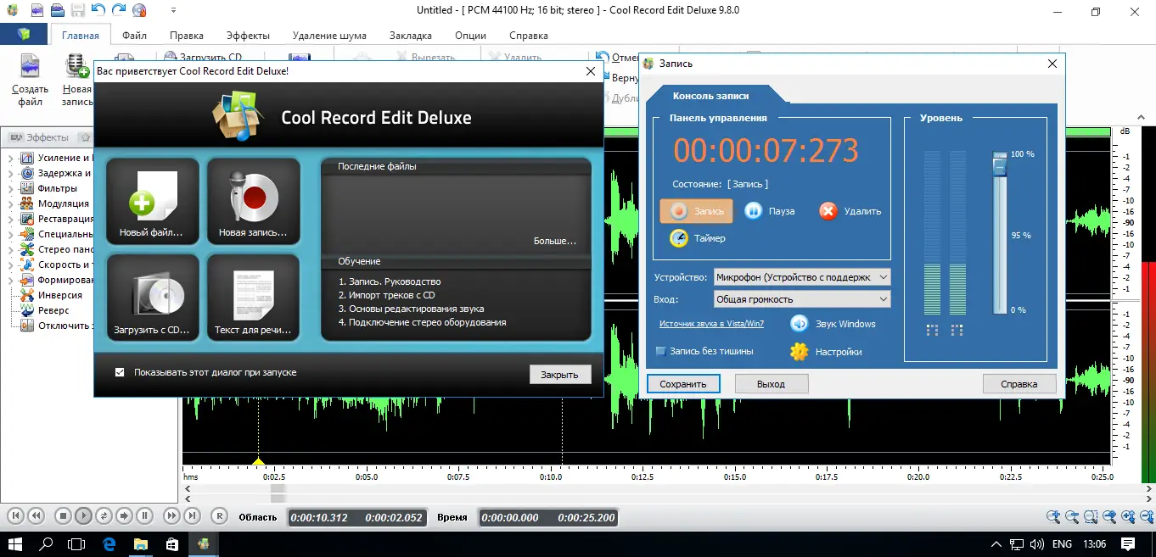Select Инверсия in the effects tree
The height and width of the screenshot is (557, 1156).
(x=59, y=295)
